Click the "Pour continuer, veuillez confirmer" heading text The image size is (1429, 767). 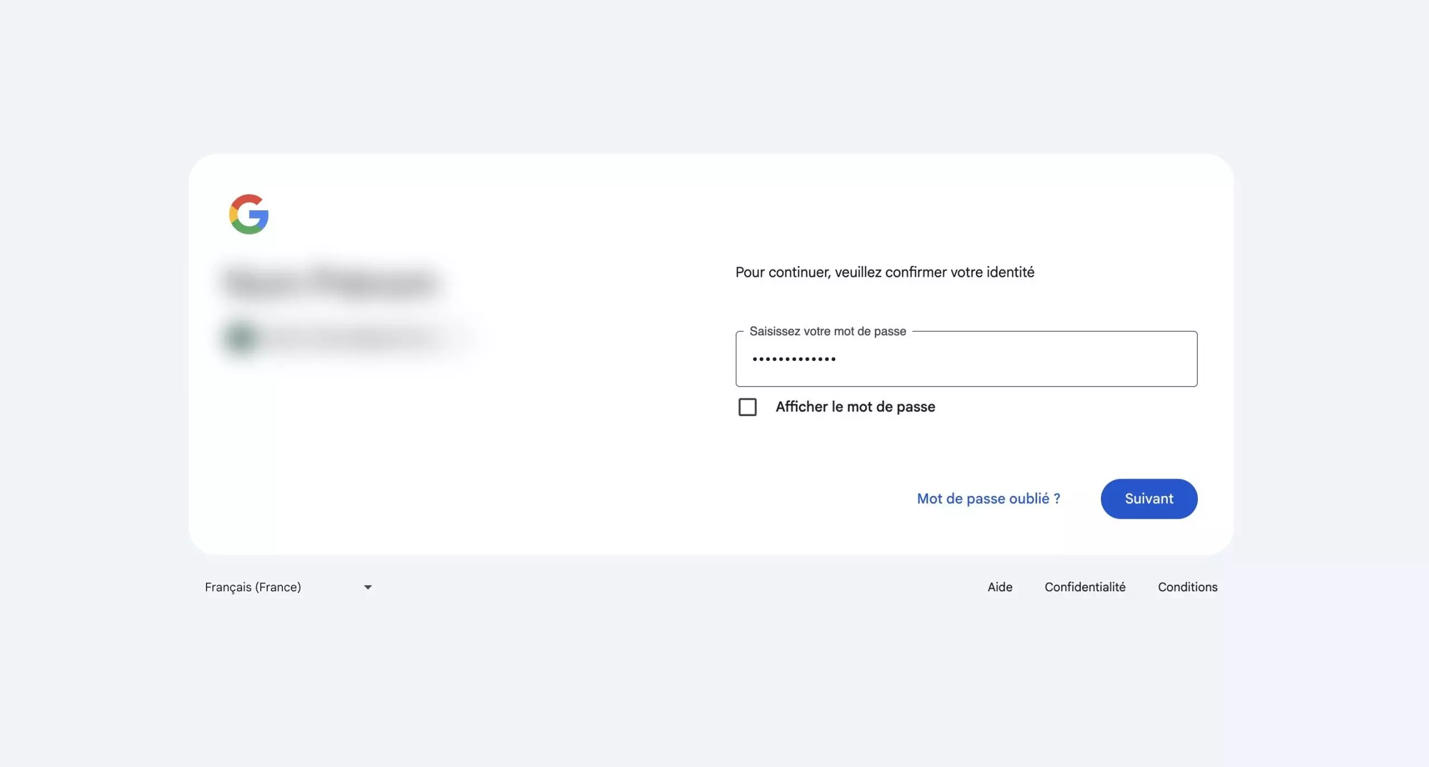885,272
